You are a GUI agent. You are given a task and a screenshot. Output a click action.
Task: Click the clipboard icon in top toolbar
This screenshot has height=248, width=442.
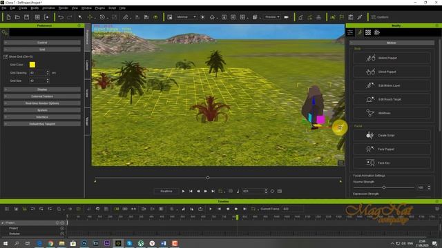[351, 17]
